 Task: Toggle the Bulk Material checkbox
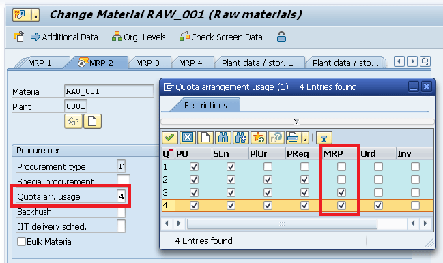(21, 242)
